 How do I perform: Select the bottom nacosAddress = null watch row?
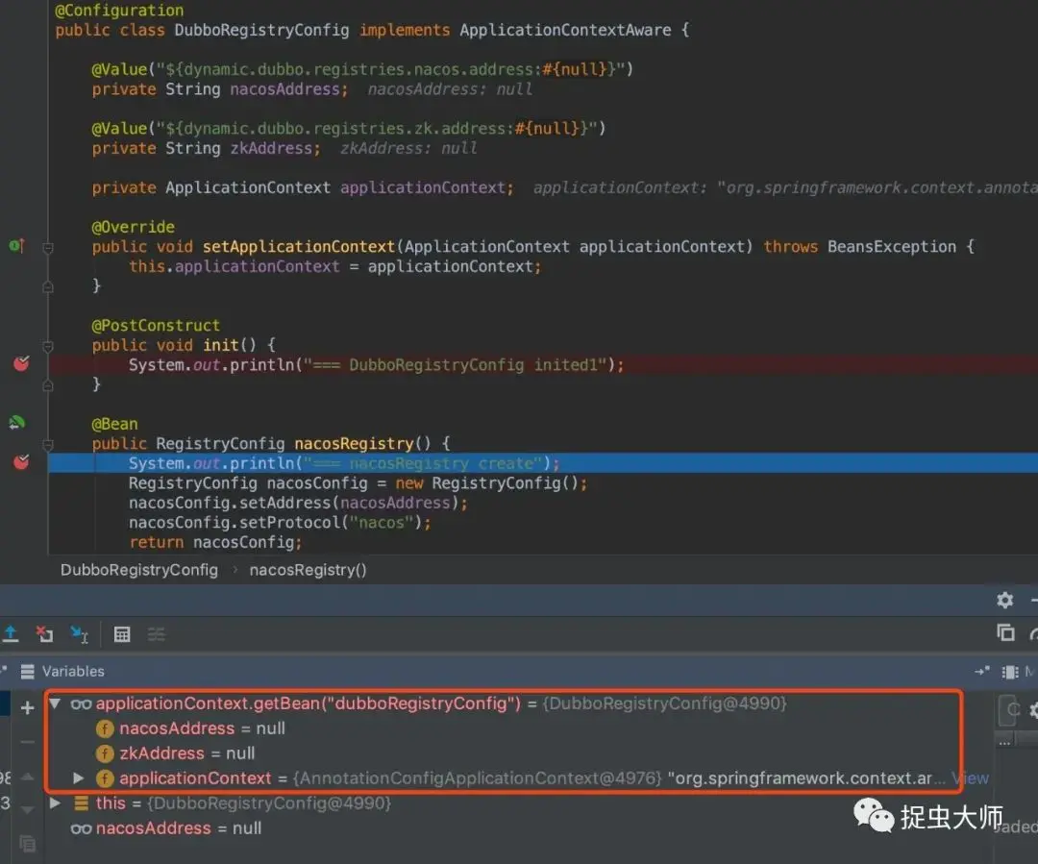[x=519, y=828]
